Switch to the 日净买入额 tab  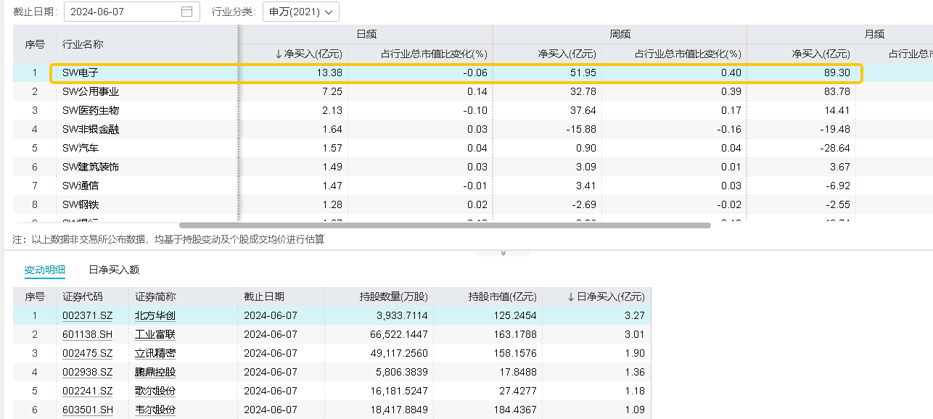point(114,270)
